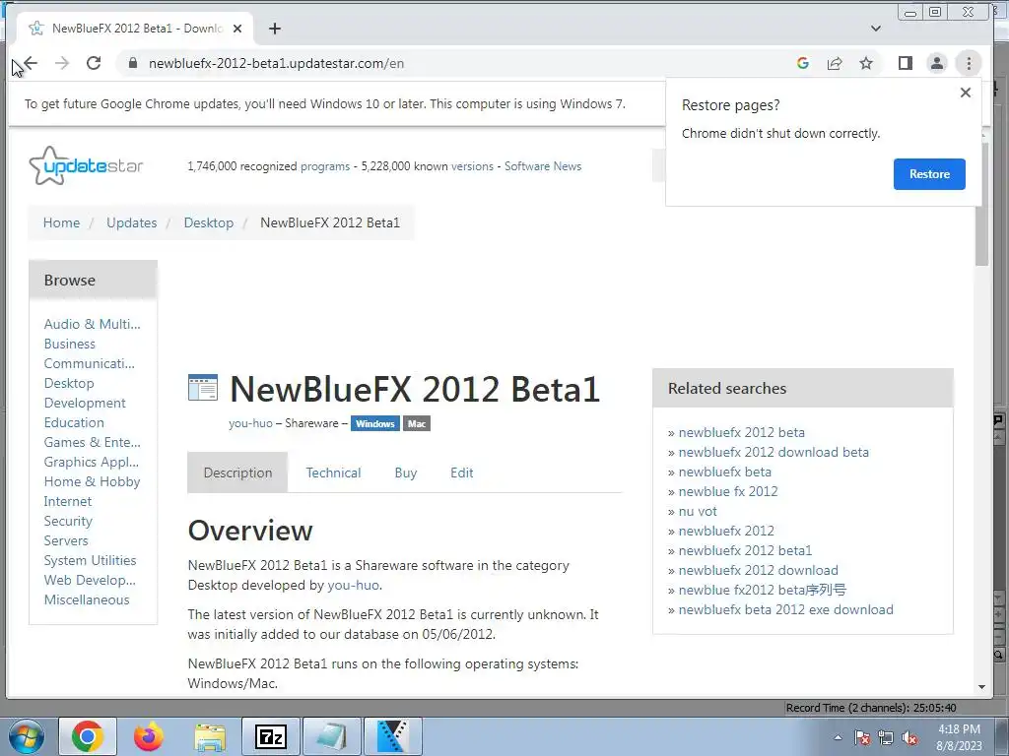The width and height of the screenshot is (1009, 756).
Task: Dismiss the Restore pages popup
Action: 966,93
